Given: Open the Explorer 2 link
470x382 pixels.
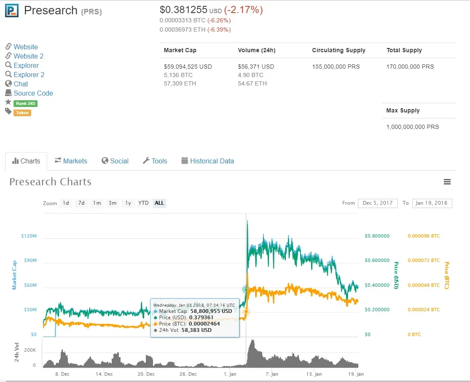Looking at the screenshot, I should point(29,75).
